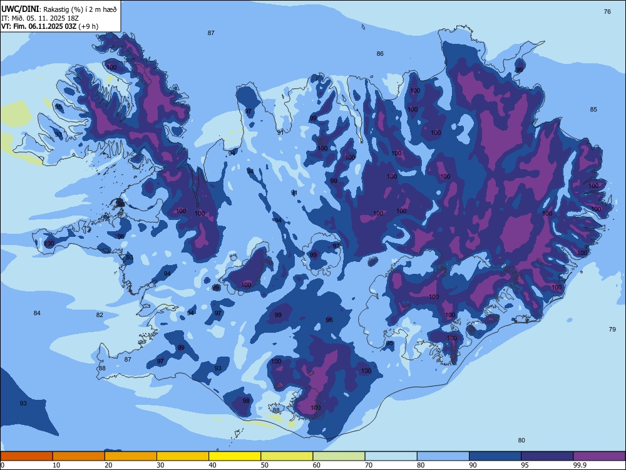Click the legend label '10'
The height and width of the screenshot is (470, 626).
coord(56,465)
